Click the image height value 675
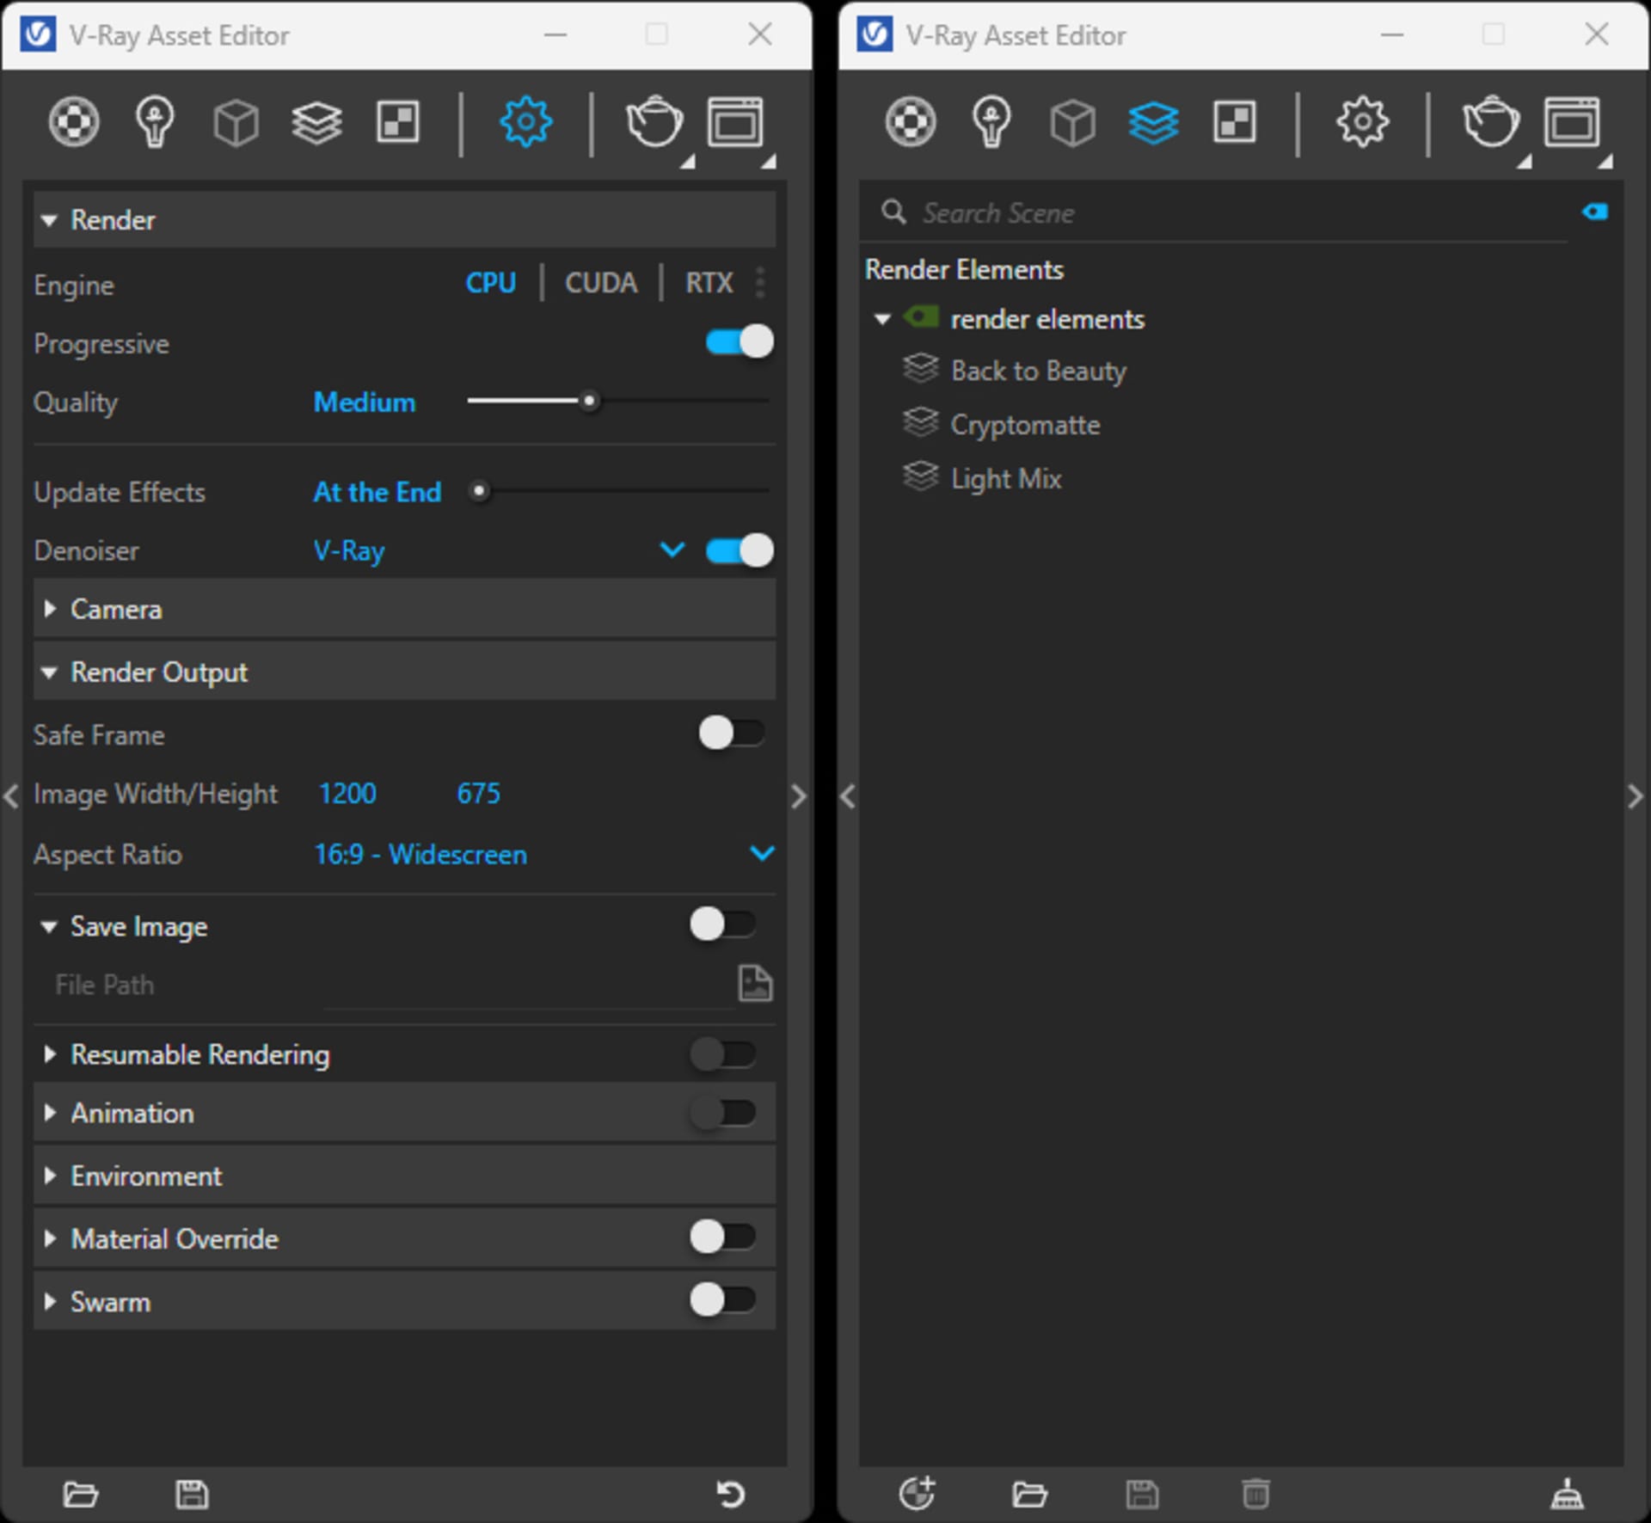Screen dimensions: 1651x1523 478,793
